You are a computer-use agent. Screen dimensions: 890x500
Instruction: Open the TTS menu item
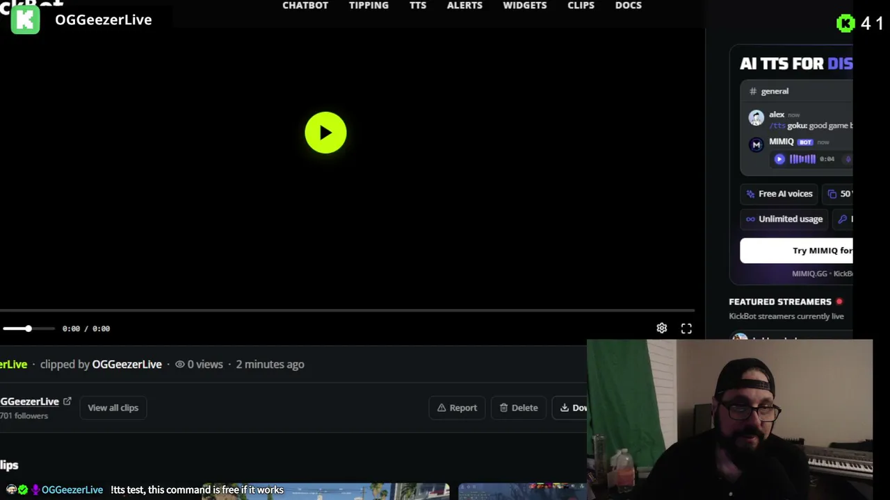(x=418, y=6)
